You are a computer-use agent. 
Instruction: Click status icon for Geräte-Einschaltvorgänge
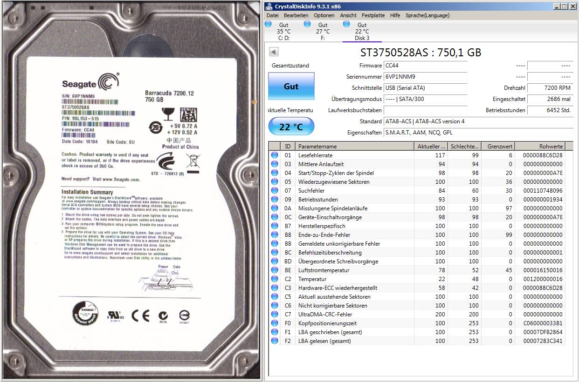275,217
